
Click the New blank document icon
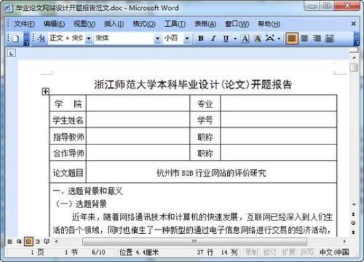point(16,38)
